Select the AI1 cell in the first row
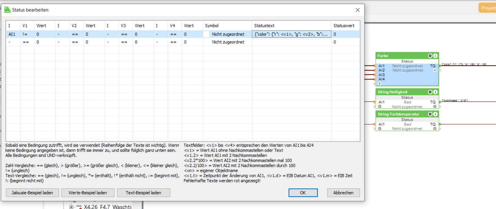Viewport: 496px width, 209px height. point(13,34)
